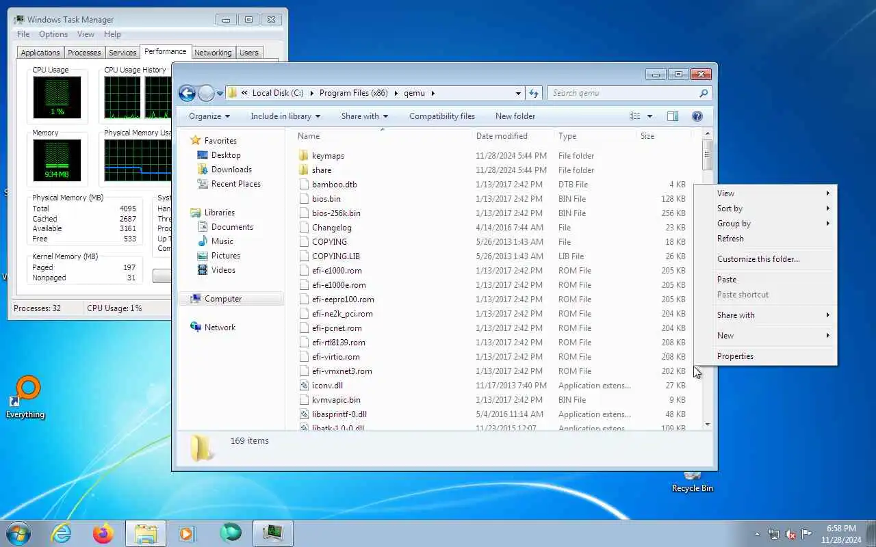This screenshot has height=547, width=876.
Task: Click the Windows Explorer taskbar icon
Action: coord(146,533)
